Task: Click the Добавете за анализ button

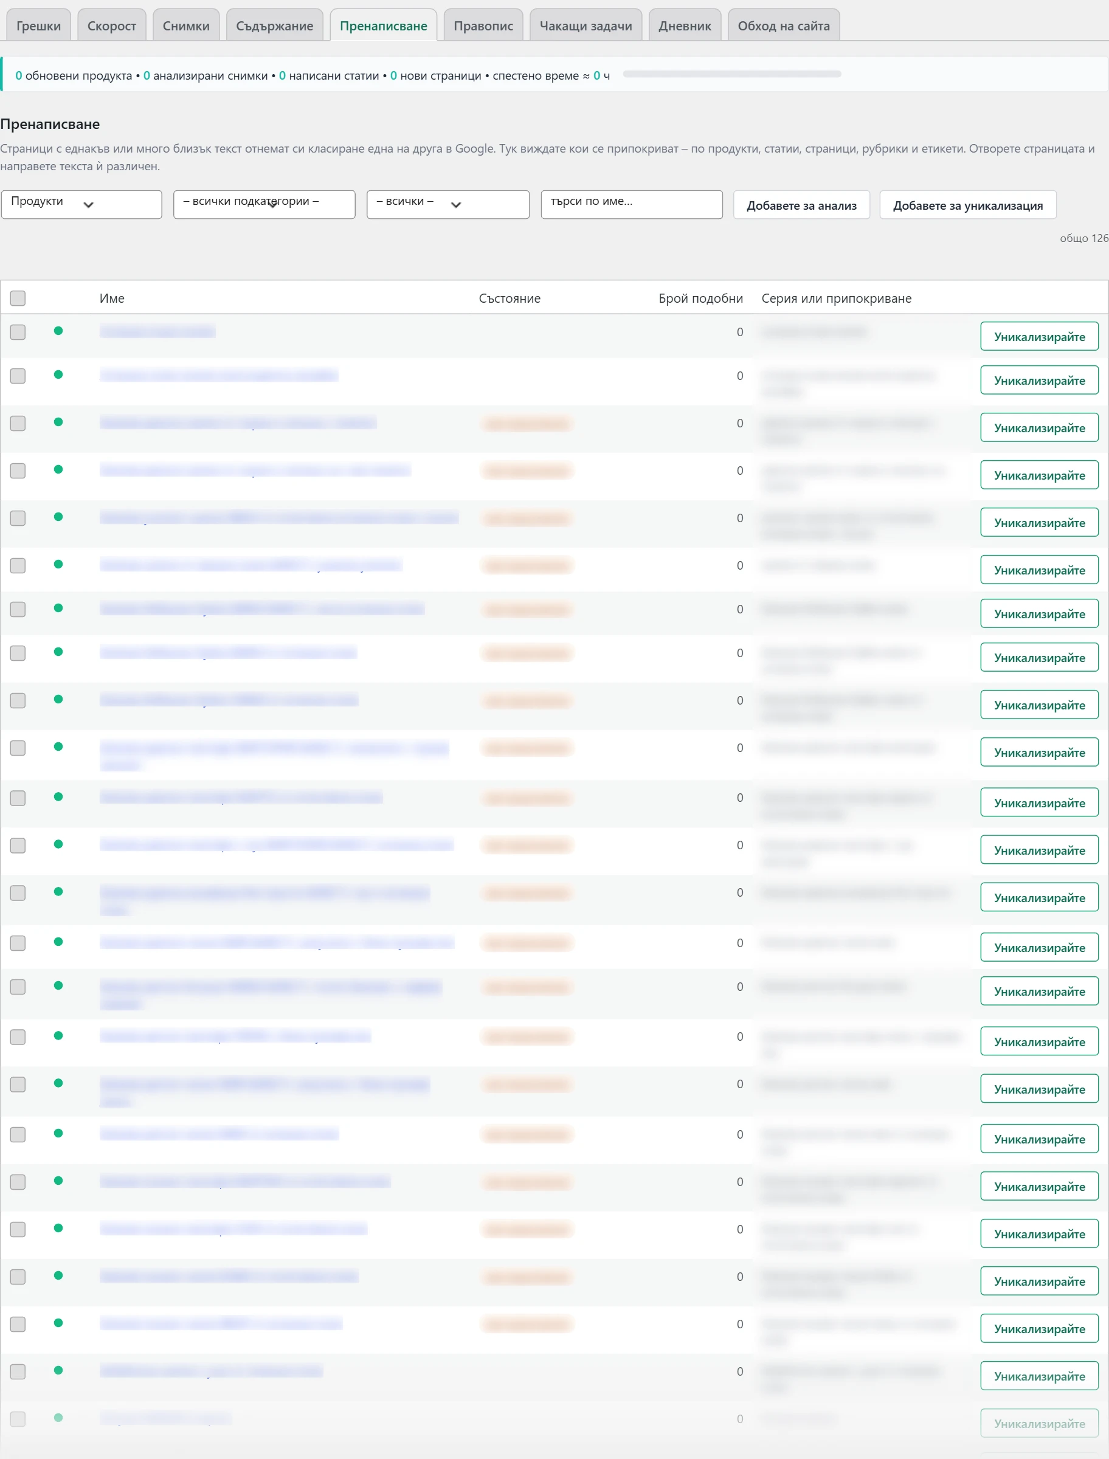Action: coord(801,205)
